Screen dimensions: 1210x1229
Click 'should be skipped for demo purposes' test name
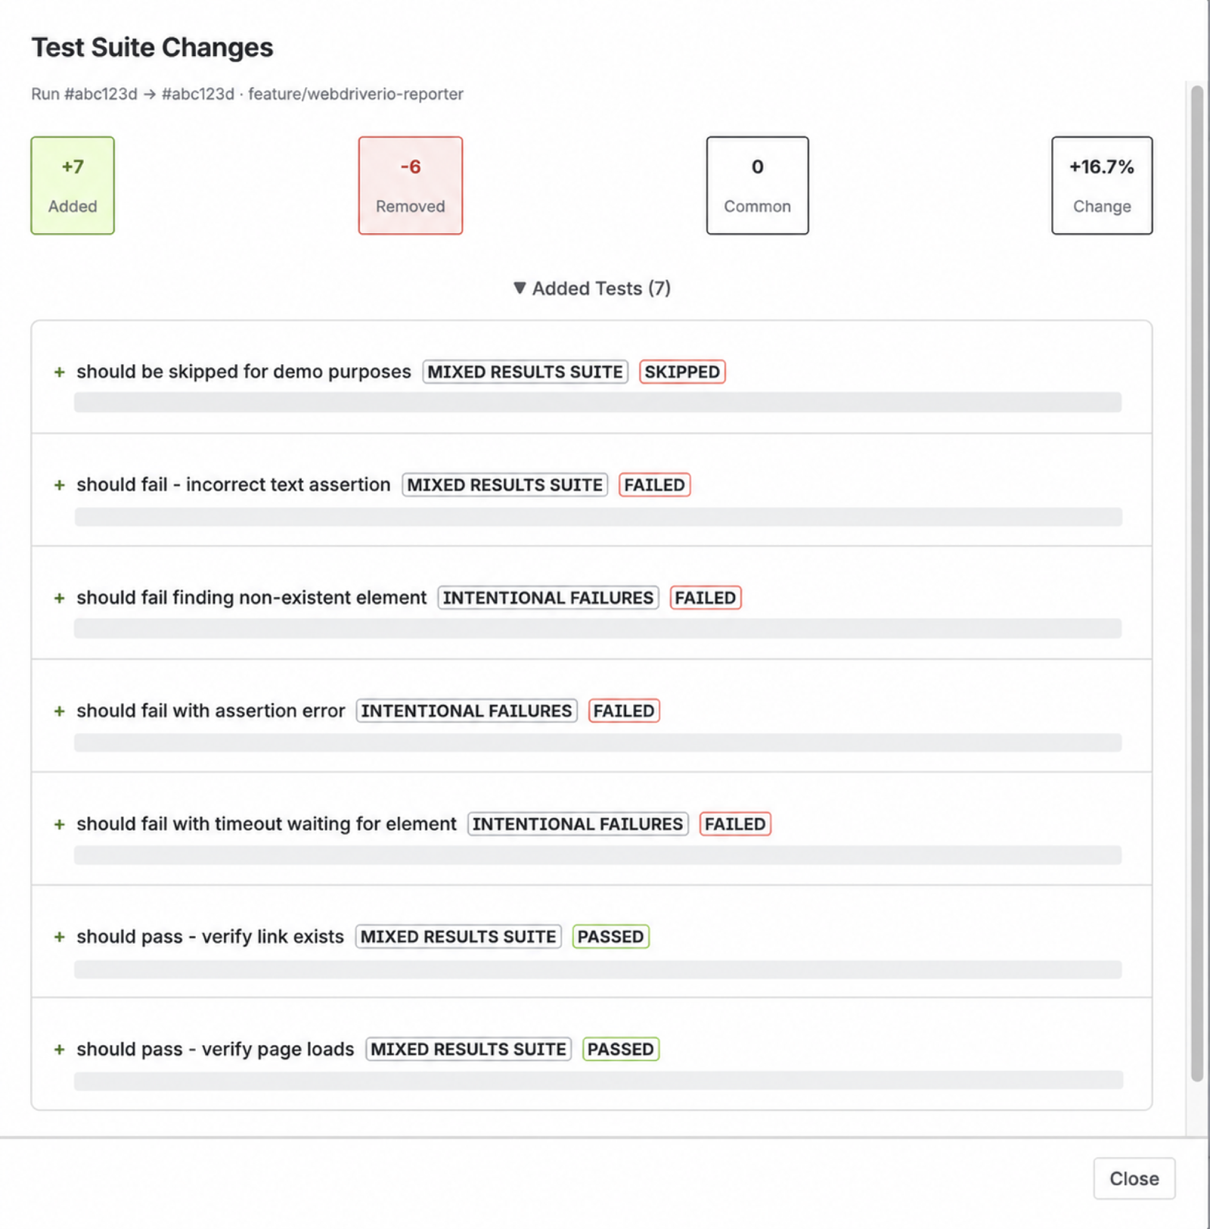[244, 372]
